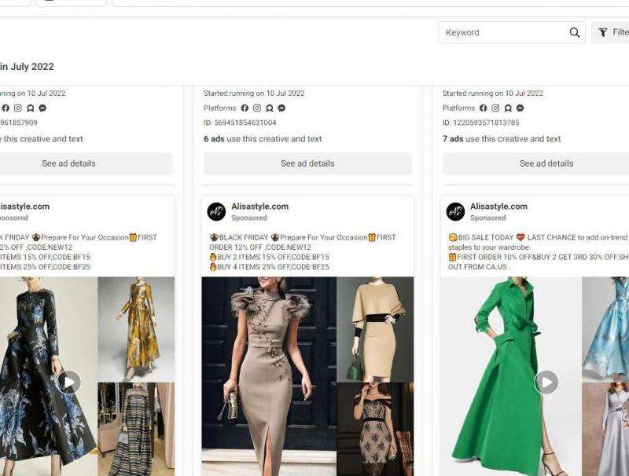The width and height of the screenshot is (629, 476).
Task: Click Messenger platform icon on the 7 ads card
Action: tap(520, 108)
